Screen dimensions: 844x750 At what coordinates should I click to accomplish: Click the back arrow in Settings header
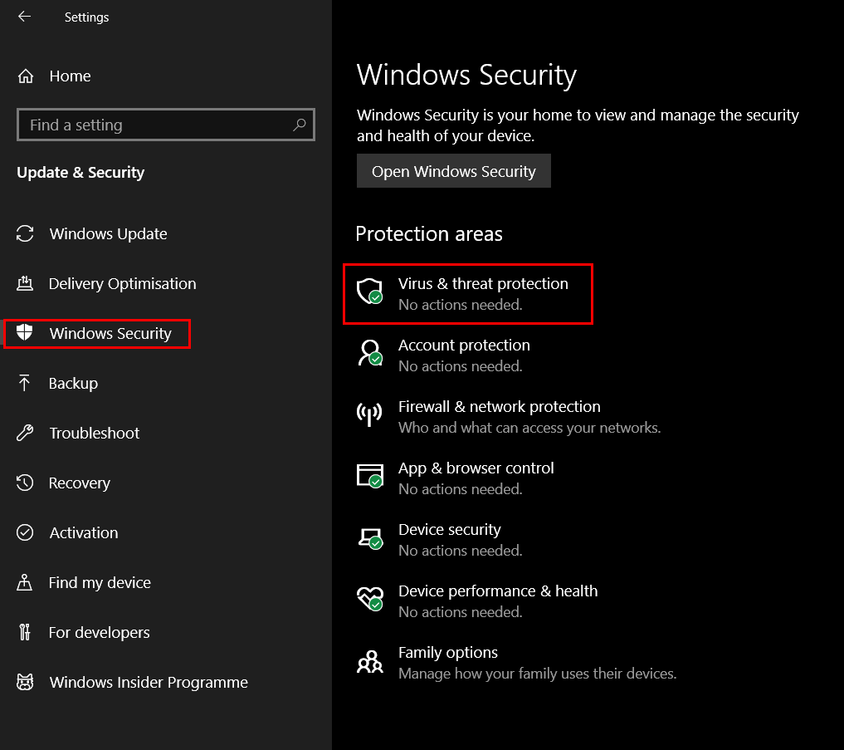tap(24, 17)
